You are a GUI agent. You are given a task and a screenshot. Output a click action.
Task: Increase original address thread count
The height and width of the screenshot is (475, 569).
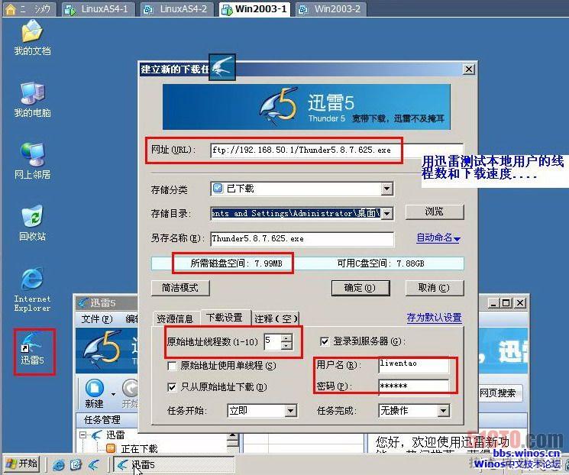pos(286,338)
